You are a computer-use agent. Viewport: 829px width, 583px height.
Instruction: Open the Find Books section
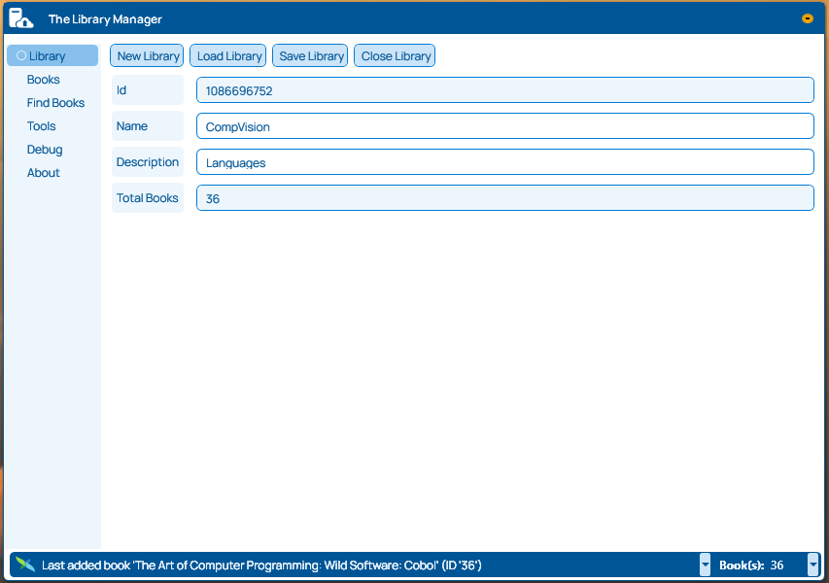pyautogui.click(x=55, y=102)
